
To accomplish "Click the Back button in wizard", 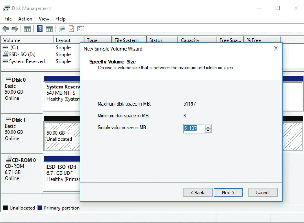I will point(197,192).
